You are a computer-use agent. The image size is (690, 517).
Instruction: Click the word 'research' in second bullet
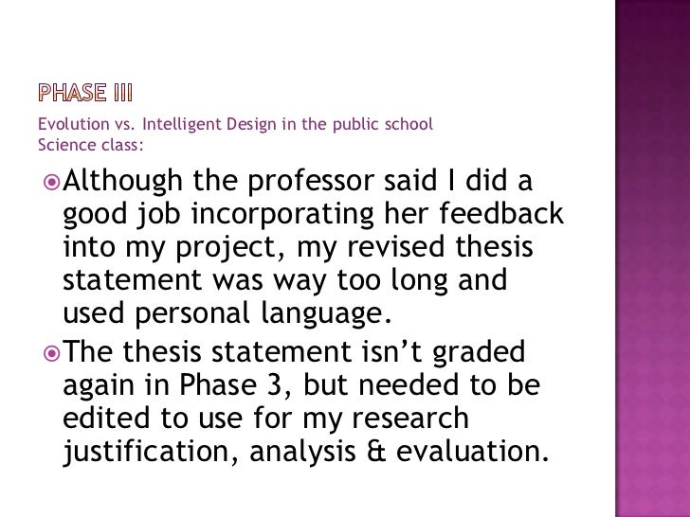409,418
